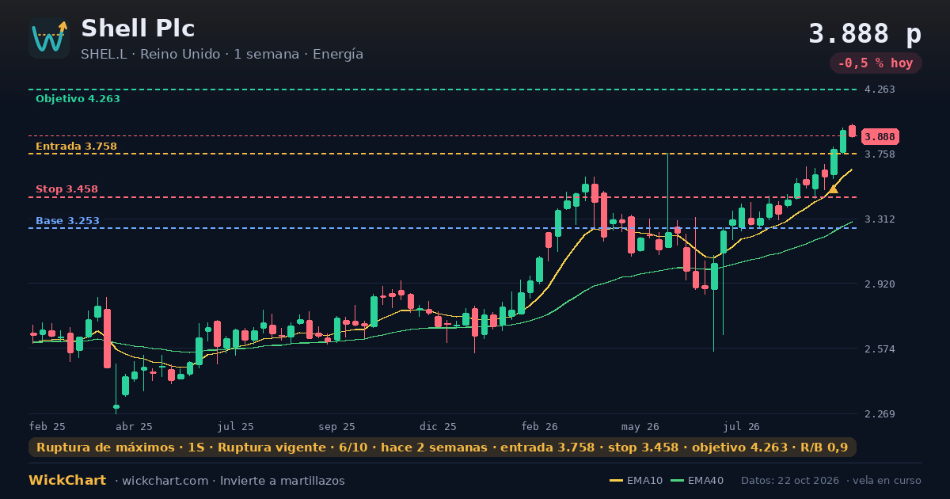Screen dimensions: 950x499
Task: Click the Base 3.253 label
Action: [x=67, y=221]
